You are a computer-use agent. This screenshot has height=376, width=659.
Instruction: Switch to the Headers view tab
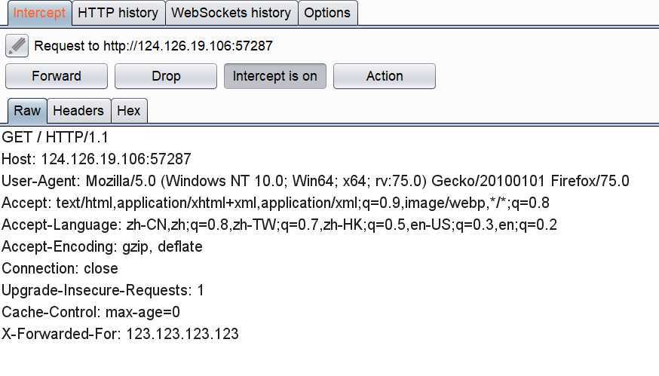click(x=78, y=111)
